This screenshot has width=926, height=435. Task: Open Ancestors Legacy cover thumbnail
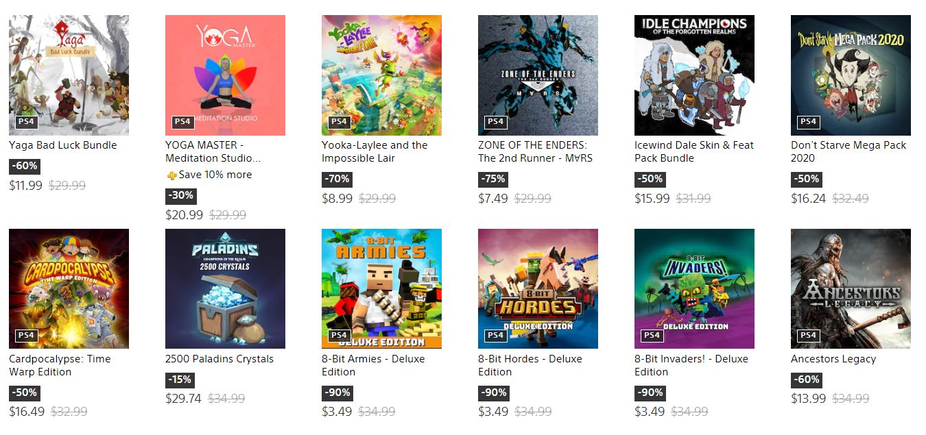pyautogui.click(x=851, y=288)
